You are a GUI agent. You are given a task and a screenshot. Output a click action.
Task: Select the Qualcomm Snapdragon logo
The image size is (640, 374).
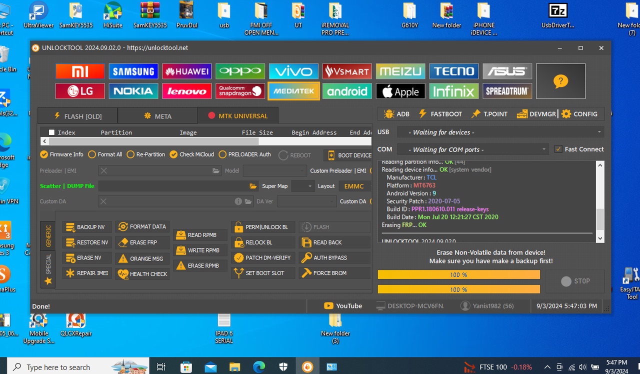[240, 91]
